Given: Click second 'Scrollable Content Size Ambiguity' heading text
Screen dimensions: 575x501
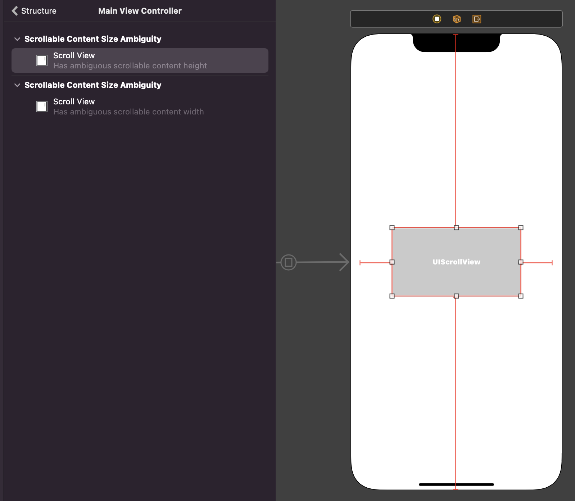Looking at the screenshot, I should pos(93,85).
